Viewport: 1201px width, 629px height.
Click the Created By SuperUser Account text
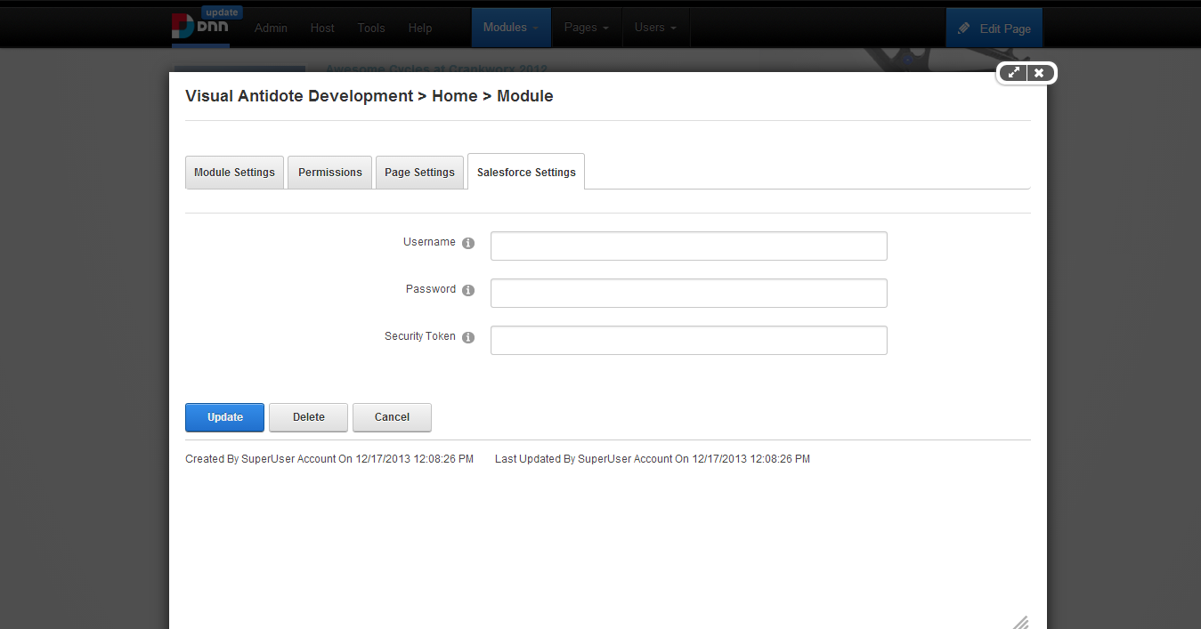coord(329,459)
